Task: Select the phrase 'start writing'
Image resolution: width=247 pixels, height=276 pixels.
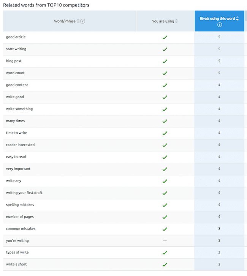Action: coord(16,49)
